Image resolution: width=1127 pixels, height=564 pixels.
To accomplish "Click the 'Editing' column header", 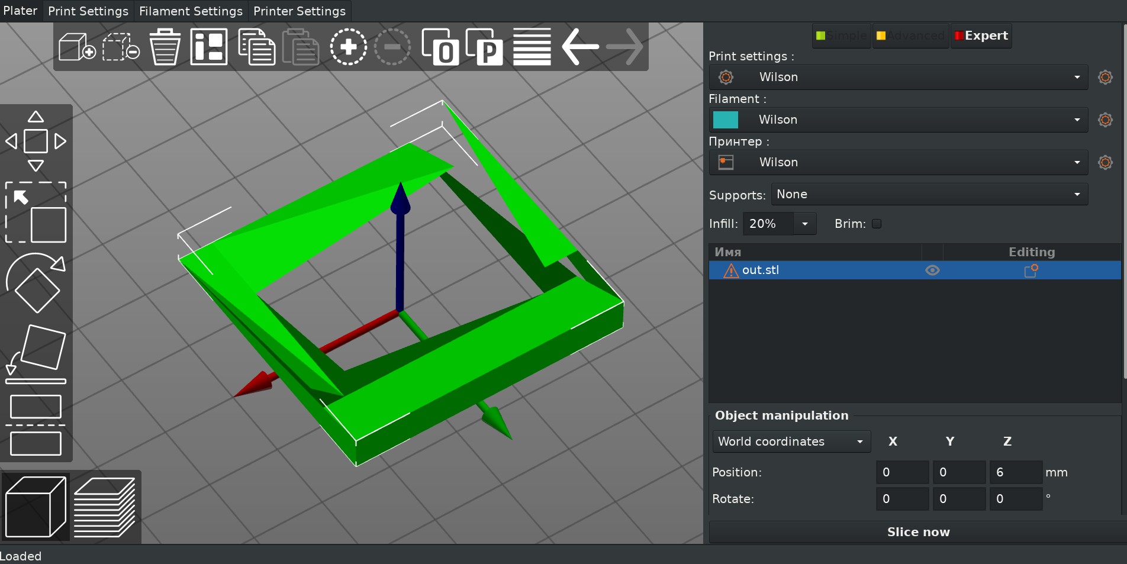I will tap(1032, 252).
